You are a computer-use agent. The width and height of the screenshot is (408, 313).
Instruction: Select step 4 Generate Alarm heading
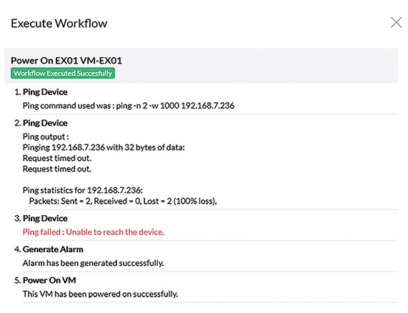[x=49, y=249]
